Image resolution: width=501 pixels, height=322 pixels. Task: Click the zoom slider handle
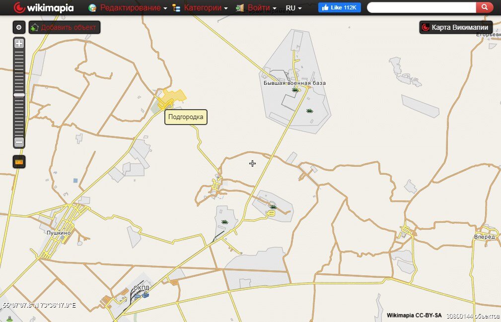19,95
